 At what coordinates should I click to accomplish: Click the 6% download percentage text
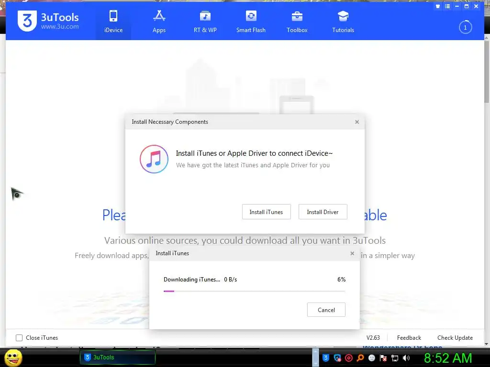click(341, 279)
